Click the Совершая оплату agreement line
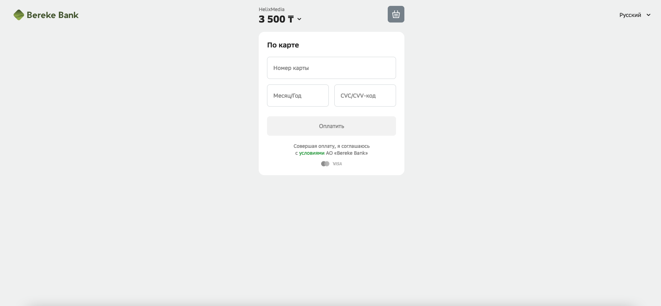The image size is (661, 306). click(332, 146)
